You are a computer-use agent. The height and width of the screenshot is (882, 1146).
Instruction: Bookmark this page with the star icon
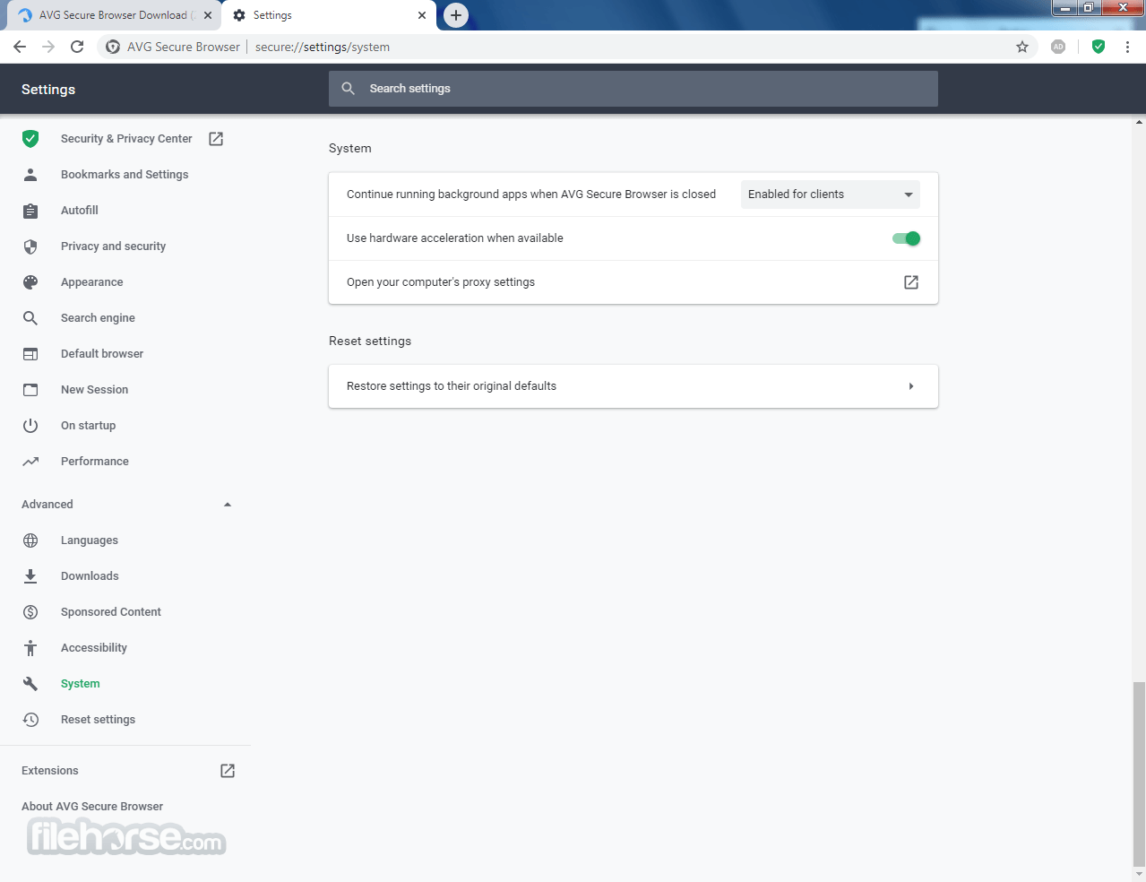(x=1022, y=47)
